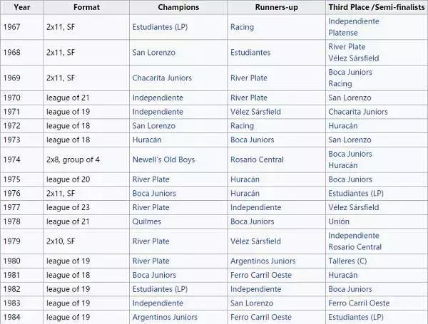Viewport: 428px width, 324px height.
Task: Open 1973 champions Huracán link
Action: point(148,140)
